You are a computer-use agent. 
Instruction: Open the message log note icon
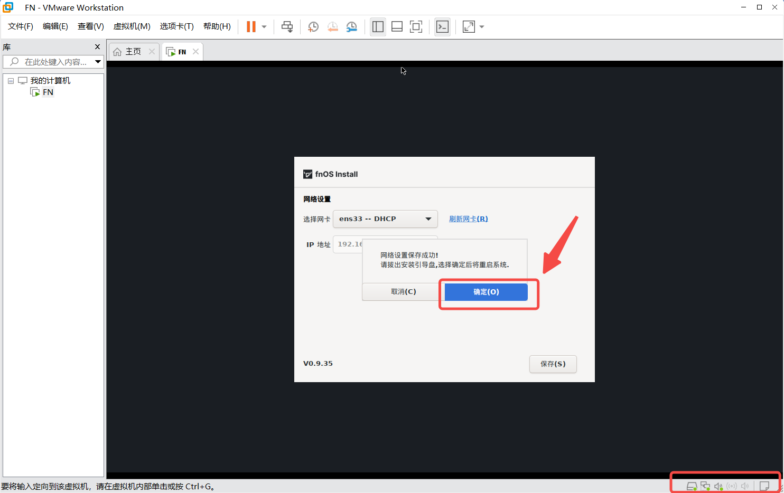pyautogui.click(x=764, y=486)
